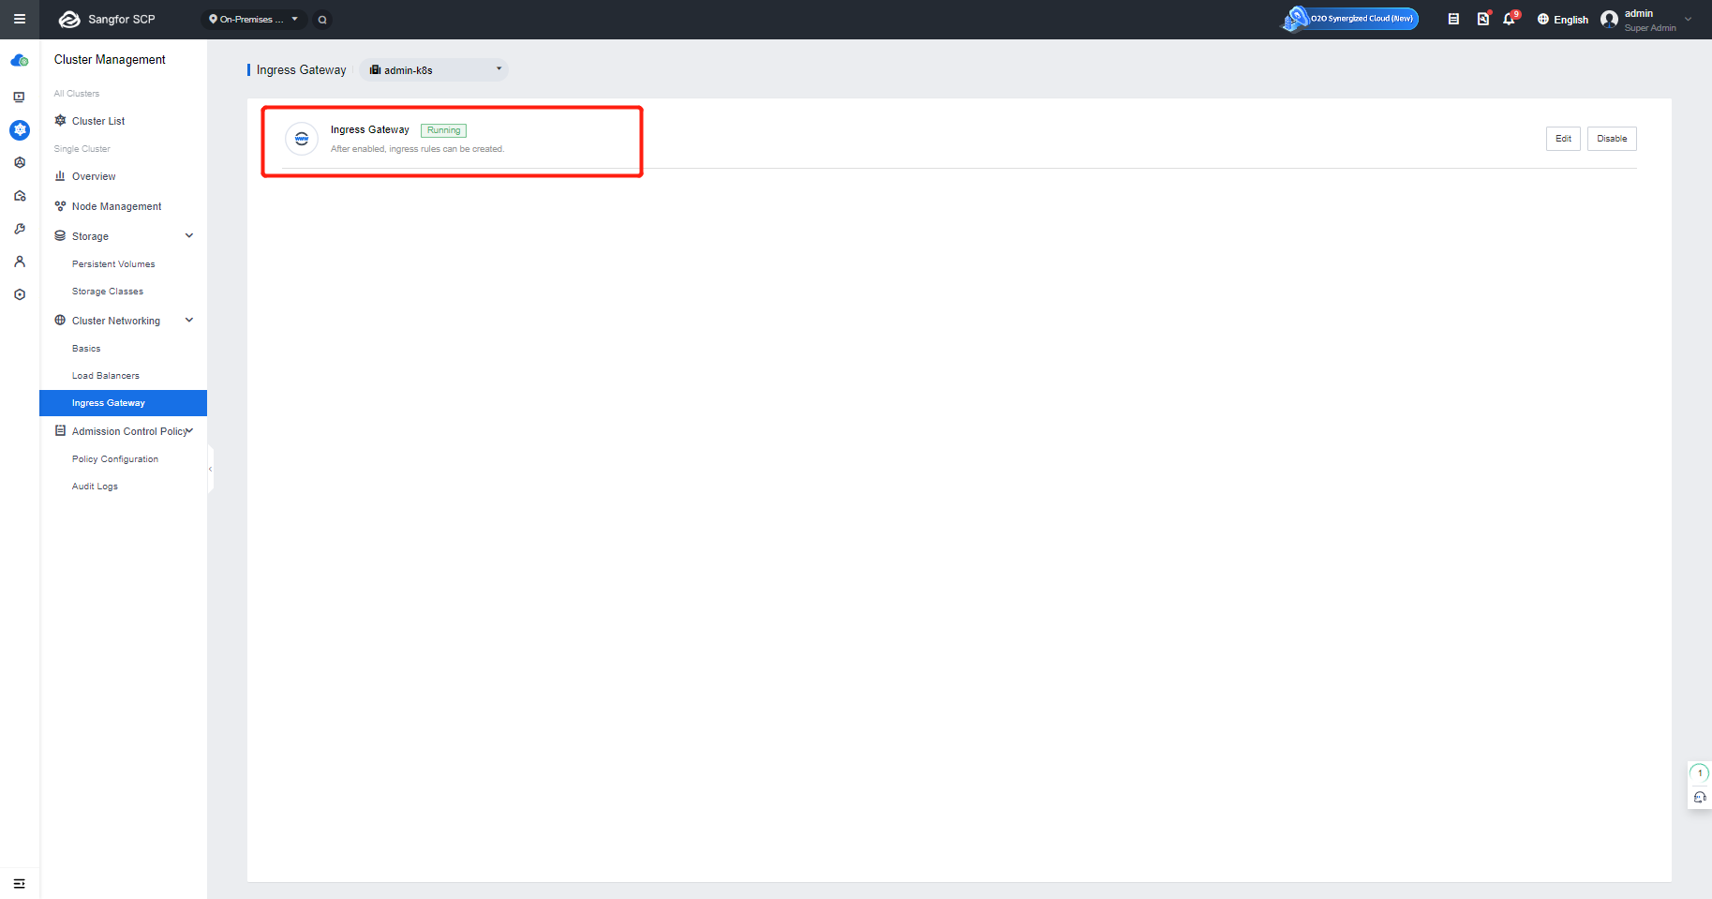This screenshot has height=899, width=1712.
Task: Open the admin-k8s cluster dropdown
Action: (434, 70)
